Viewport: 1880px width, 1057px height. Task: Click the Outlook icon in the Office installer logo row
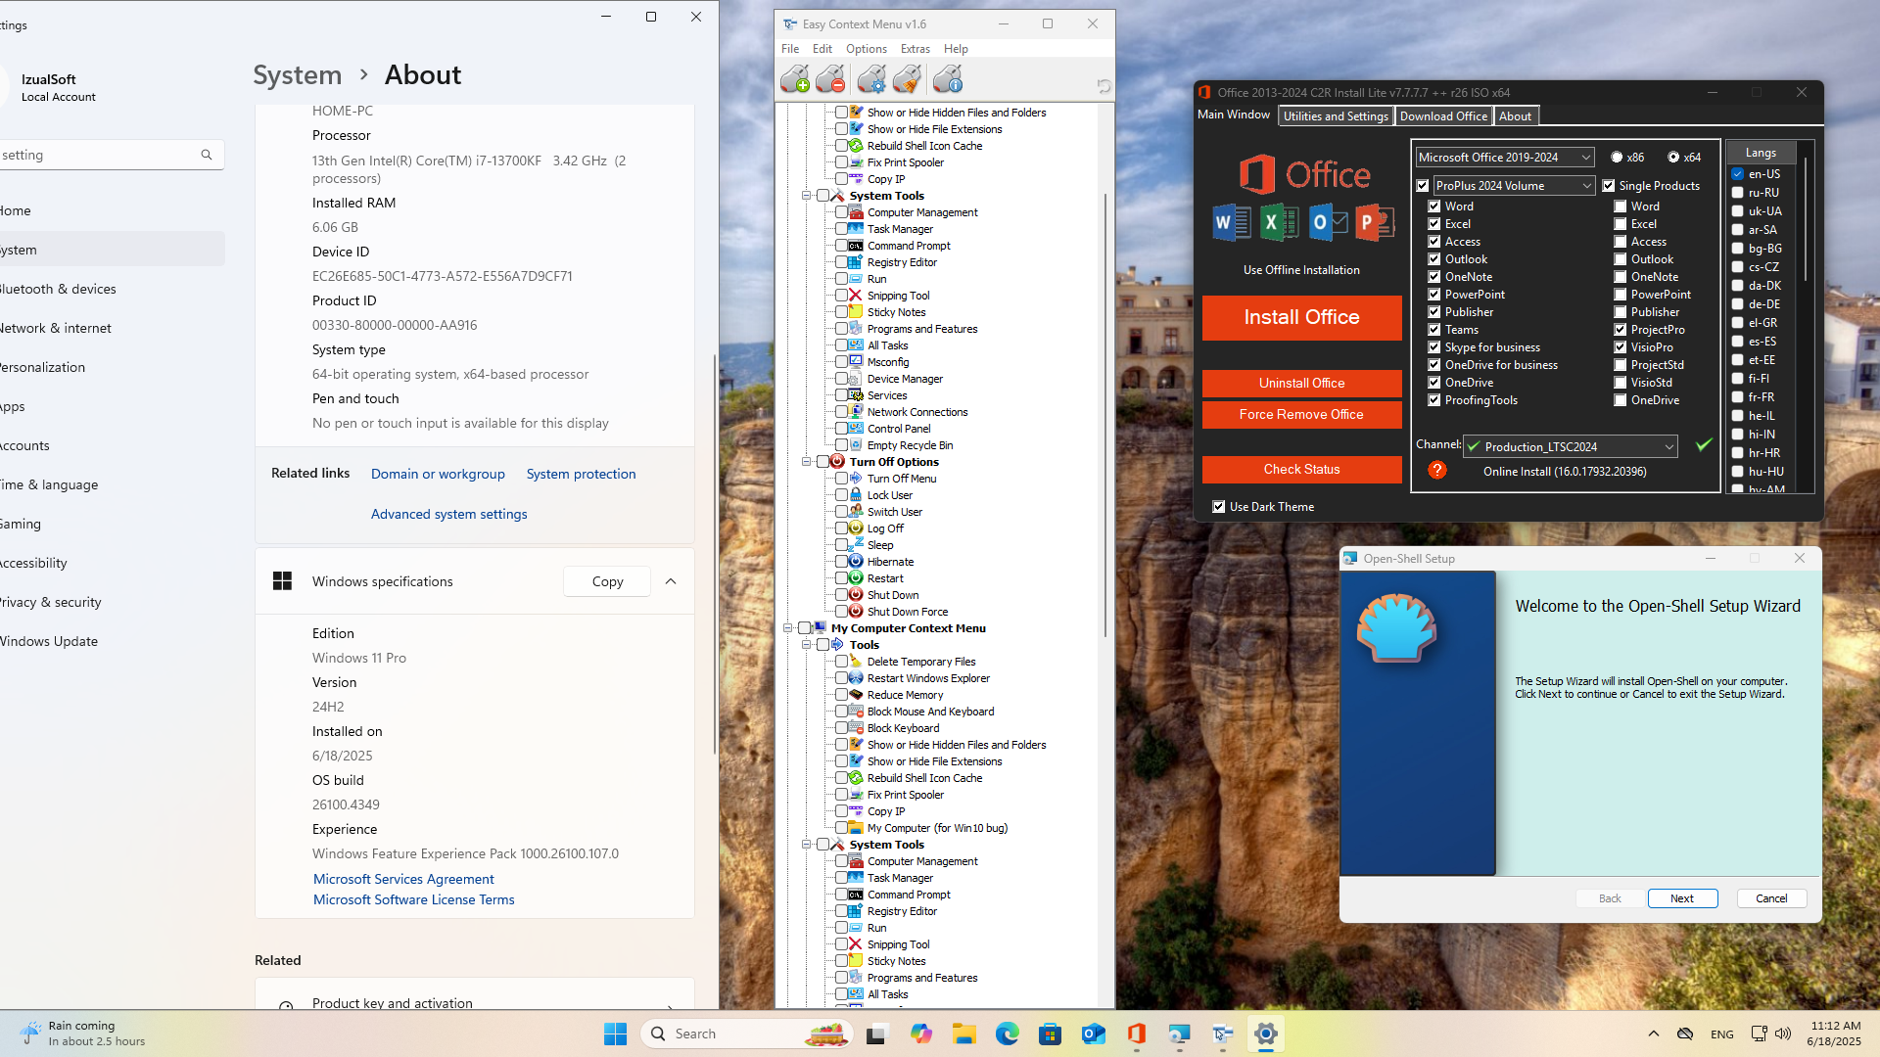1327,222
